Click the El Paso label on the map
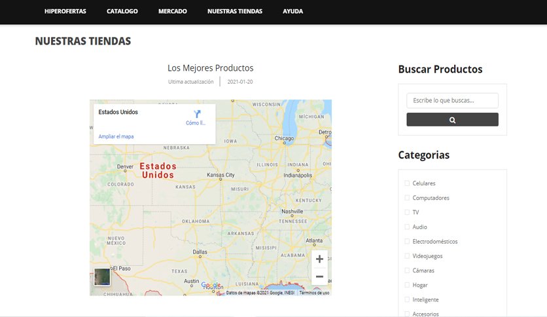Viewport: 547px width, 317px height. tap(121, 269)
